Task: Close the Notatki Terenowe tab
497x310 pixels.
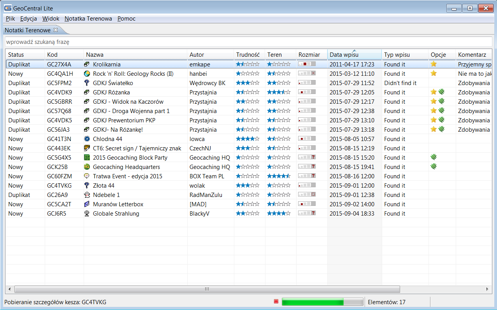Action: point(56,30)
